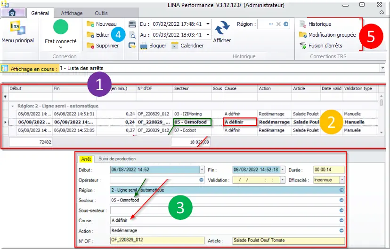Open the Affichage en cours dropdown
The width and height of the screenshot is (390, 249).
point(382,68)
